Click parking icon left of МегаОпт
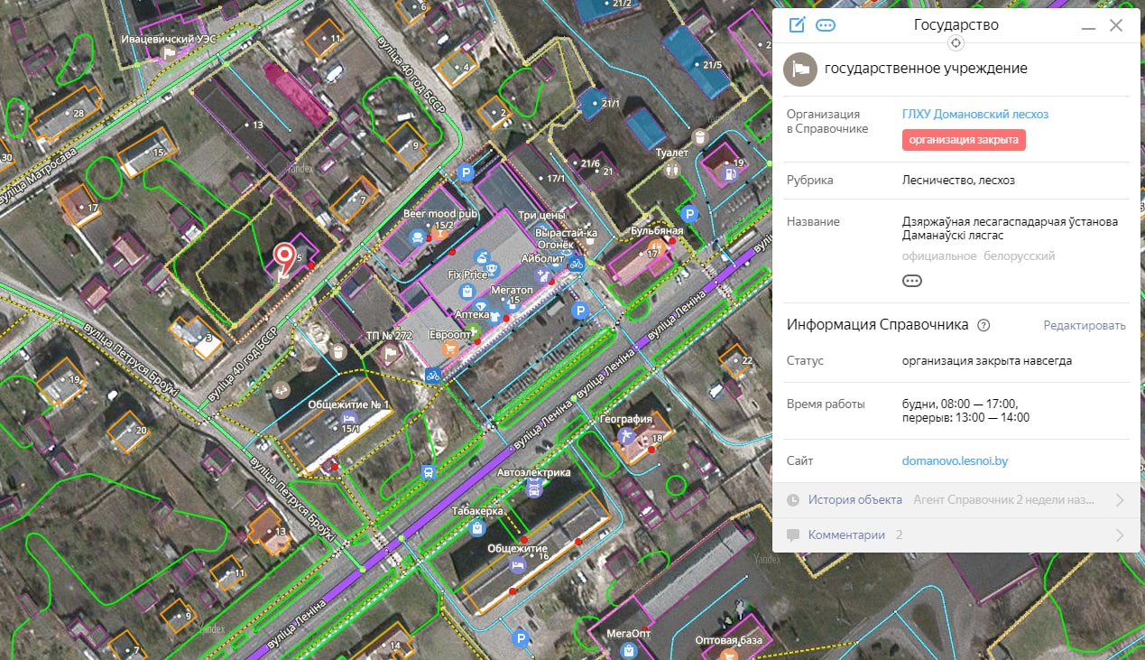Viewport: 1145px width, 660px height. [x=520, y=639]
